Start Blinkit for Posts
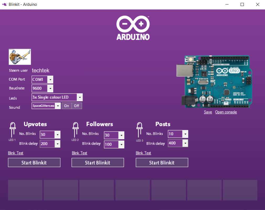The width and height of the screenshot is (265, 210). click(x=162, y=163)
